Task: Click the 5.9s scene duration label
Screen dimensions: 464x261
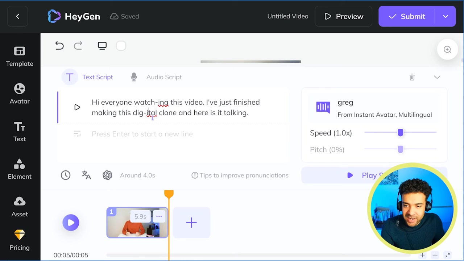Action: 140,216
